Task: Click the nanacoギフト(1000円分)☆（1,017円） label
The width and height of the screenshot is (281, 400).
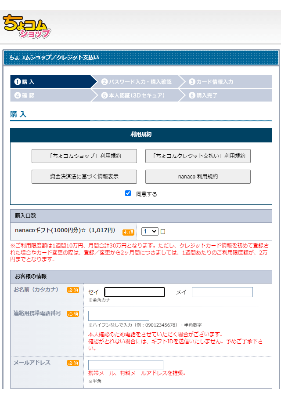Action: (65, 230)
